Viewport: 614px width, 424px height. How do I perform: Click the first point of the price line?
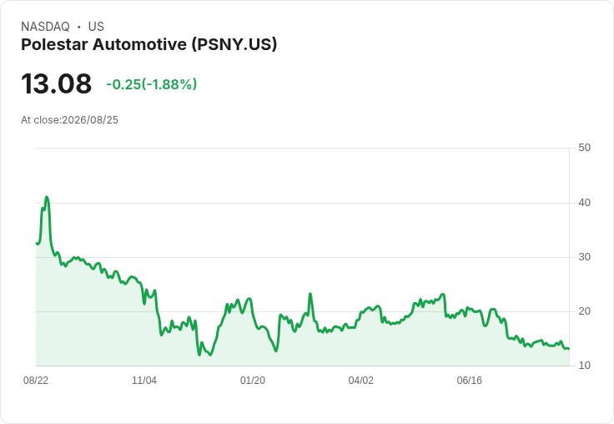[x=37, y=244]
